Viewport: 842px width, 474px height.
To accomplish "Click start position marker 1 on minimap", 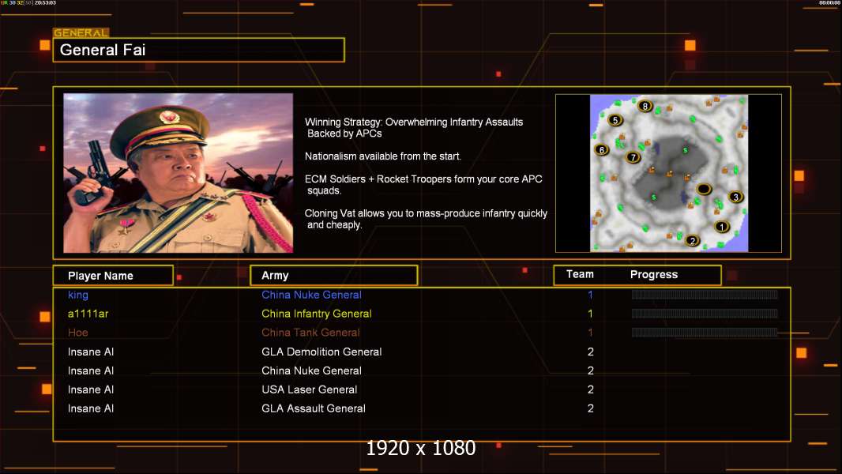I will pyautogui.click(x=722, y=227).
